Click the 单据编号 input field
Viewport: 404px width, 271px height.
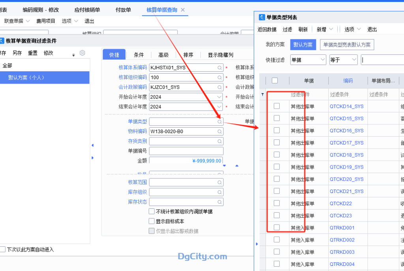click(x=186, y=151)
